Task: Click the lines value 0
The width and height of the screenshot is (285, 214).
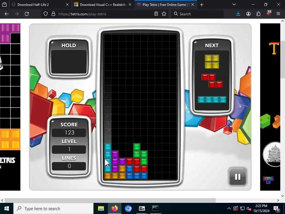Action: tap(69, 166)
